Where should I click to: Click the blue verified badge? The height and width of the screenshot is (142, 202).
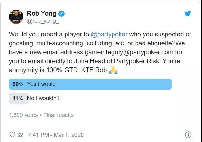[x=61, y=14]
